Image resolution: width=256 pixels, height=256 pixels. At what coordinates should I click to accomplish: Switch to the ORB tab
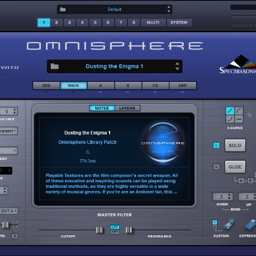point(47,86)
